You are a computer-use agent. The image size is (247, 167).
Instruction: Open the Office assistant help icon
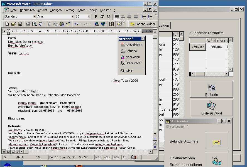coord(119,24)
